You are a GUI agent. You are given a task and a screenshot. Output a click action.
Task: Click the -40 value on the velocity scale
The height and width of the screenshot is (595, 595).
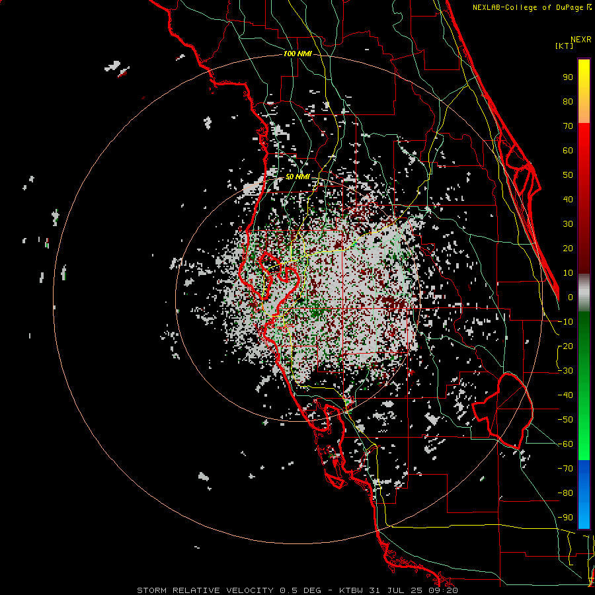click(x=565, y=395)
